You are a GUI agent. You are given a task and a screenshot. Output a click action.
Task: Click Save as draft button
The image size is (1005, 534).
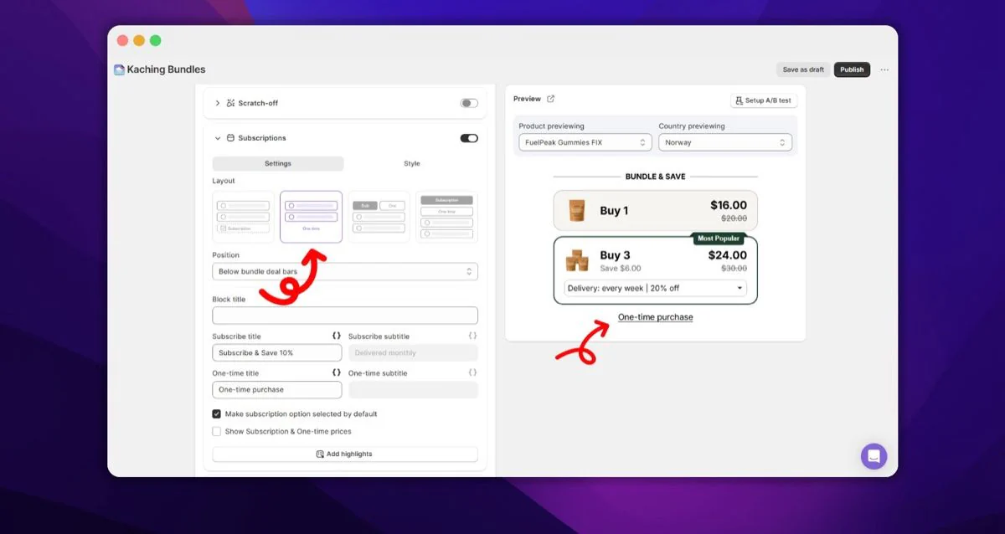pos(803,69)
